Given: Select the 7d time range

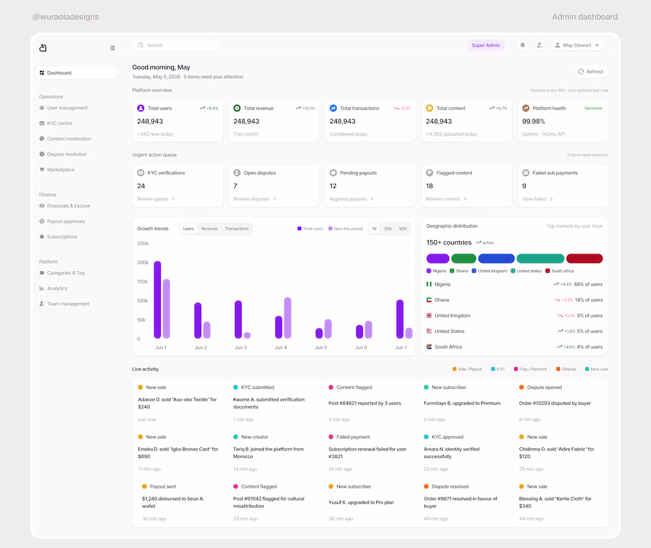Looking at the screenshot, I should (x=374, y=229).
